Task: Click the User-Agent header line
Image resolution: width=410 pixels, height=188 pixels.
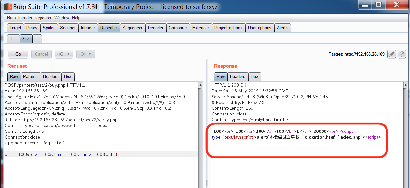Action: coord(95,97)
